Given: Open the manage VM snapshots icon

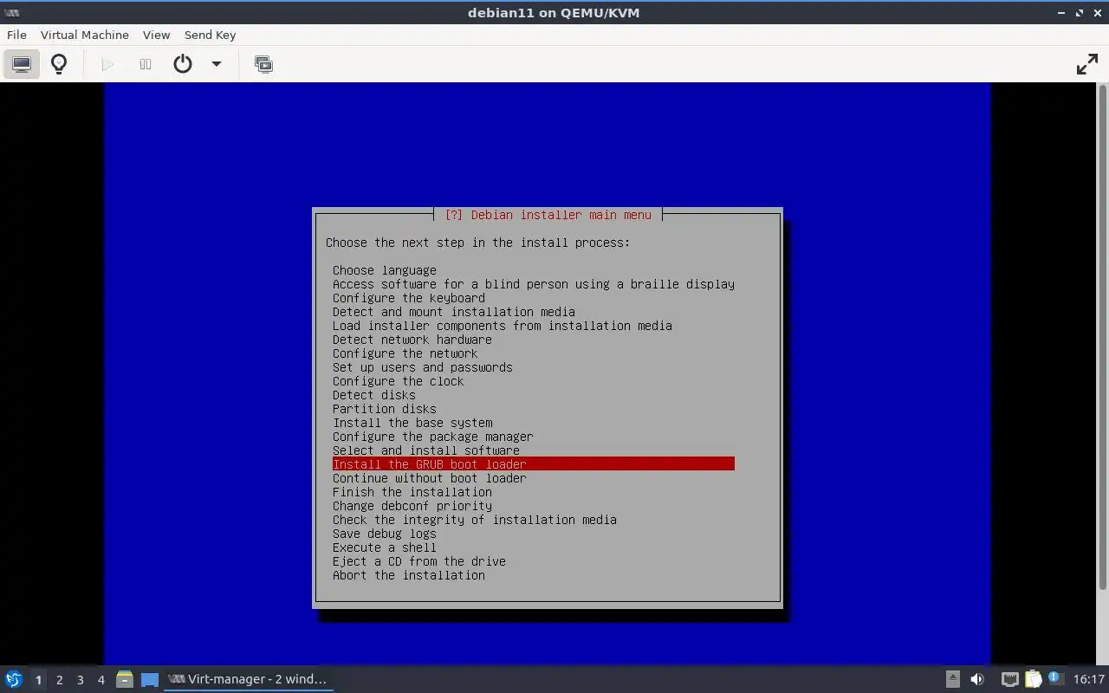Looking at the screenshot, I should [x=263, y=64].
